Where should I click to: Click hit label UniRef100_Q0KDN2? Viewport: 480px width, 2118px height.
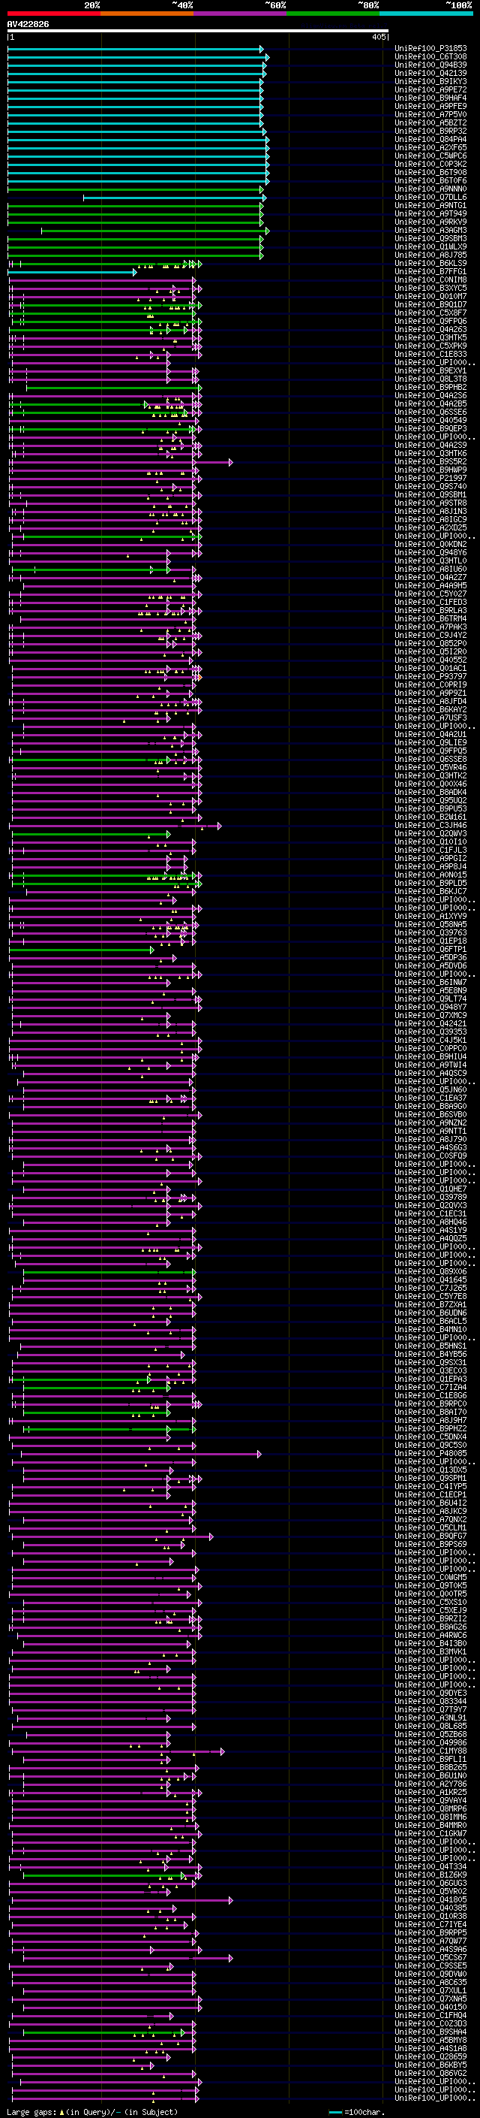pyautogui.click(x=430, y=544)
